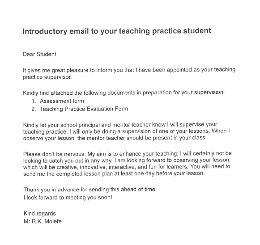Image resolution: width=260 pixels, height=245 pixels.
Task: Click the list number "2."
Action: (34, 109)
